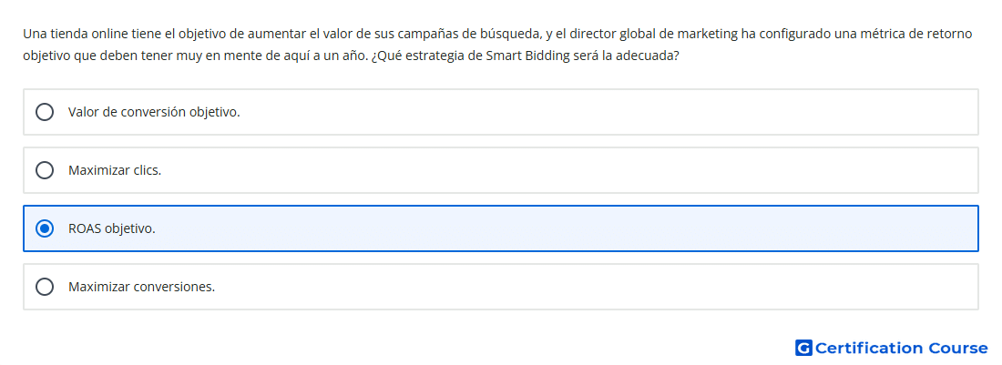Click the first line of the question paragraph
Viewport: 1002px width, 365px height.
point(497,34)
